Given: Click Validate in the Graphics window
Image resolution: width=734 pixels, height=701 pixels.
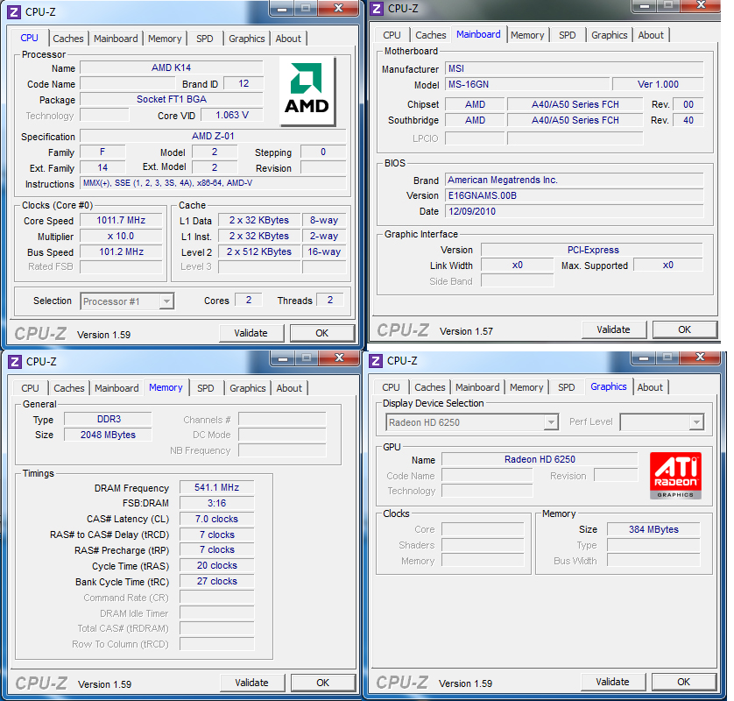Looking at the screenshot, I should pyautogui.click(x=612, y=682).
